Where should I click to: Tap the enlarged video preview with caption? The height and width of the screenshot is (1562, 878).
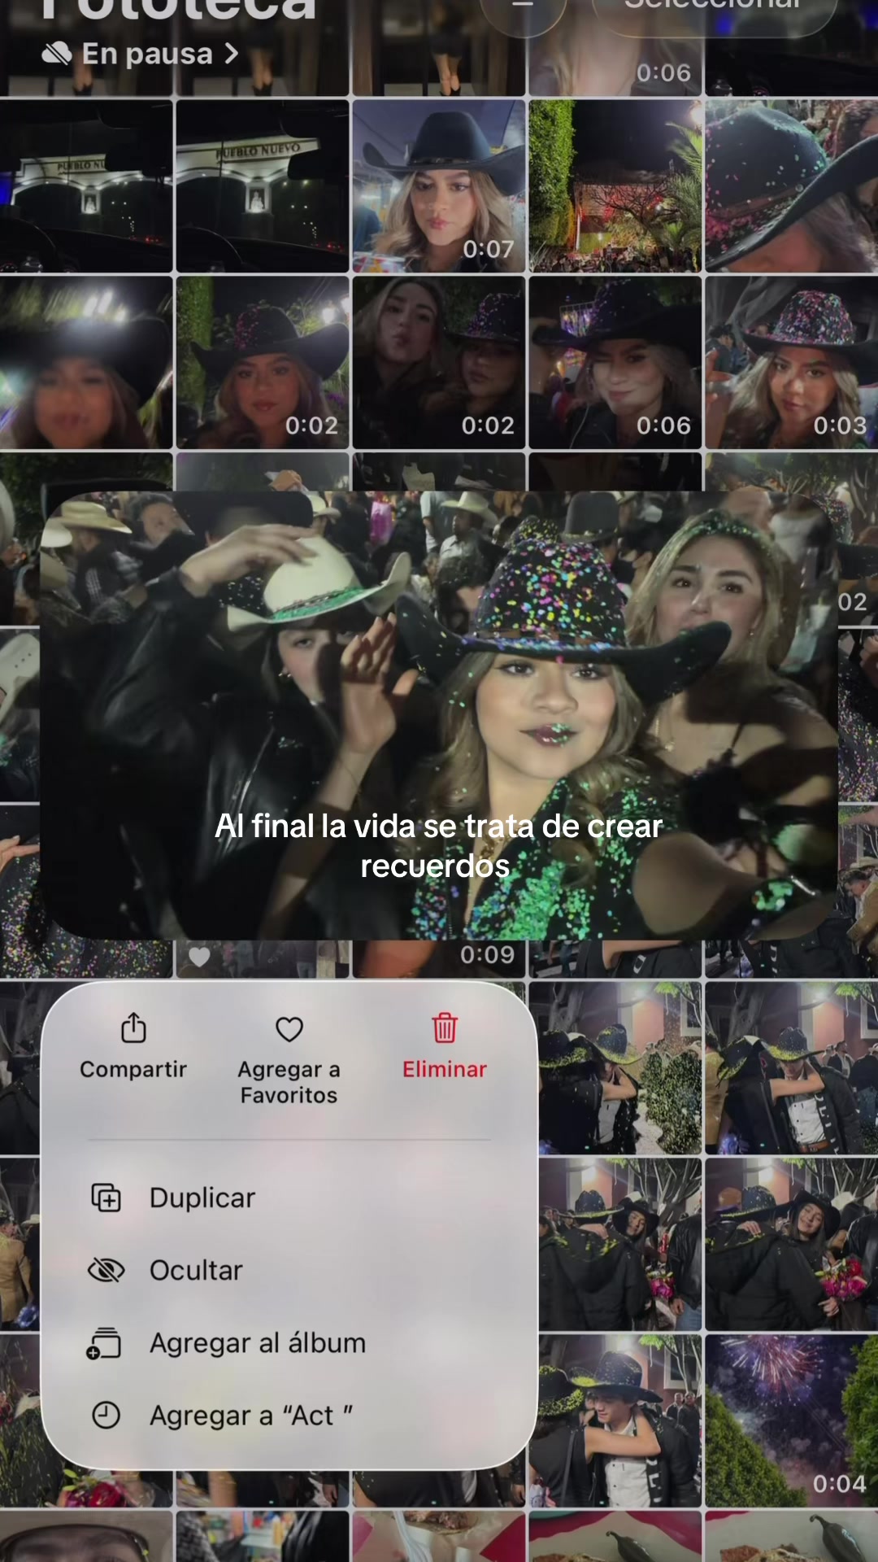[x=439, y=714]
